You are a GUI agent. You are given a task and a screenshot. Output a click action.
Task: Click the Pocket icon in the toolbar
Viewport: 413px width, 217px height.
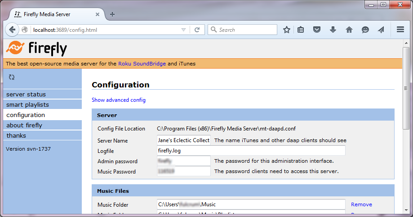coord(317,30)
